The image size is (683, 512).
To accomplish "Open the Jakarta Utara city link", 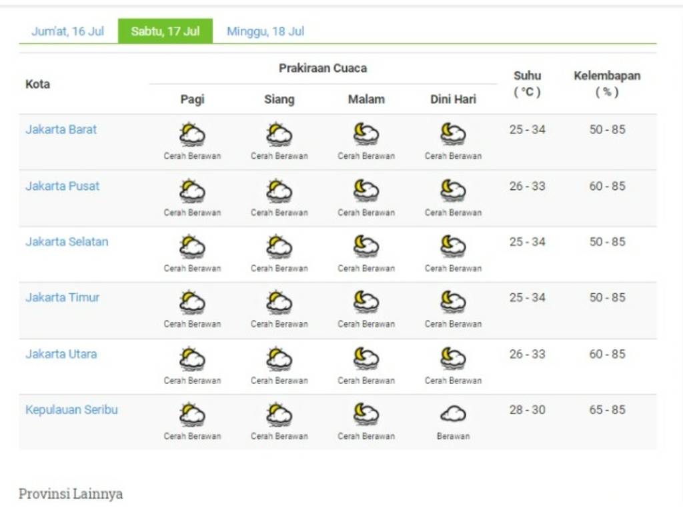I will point(61,354).
